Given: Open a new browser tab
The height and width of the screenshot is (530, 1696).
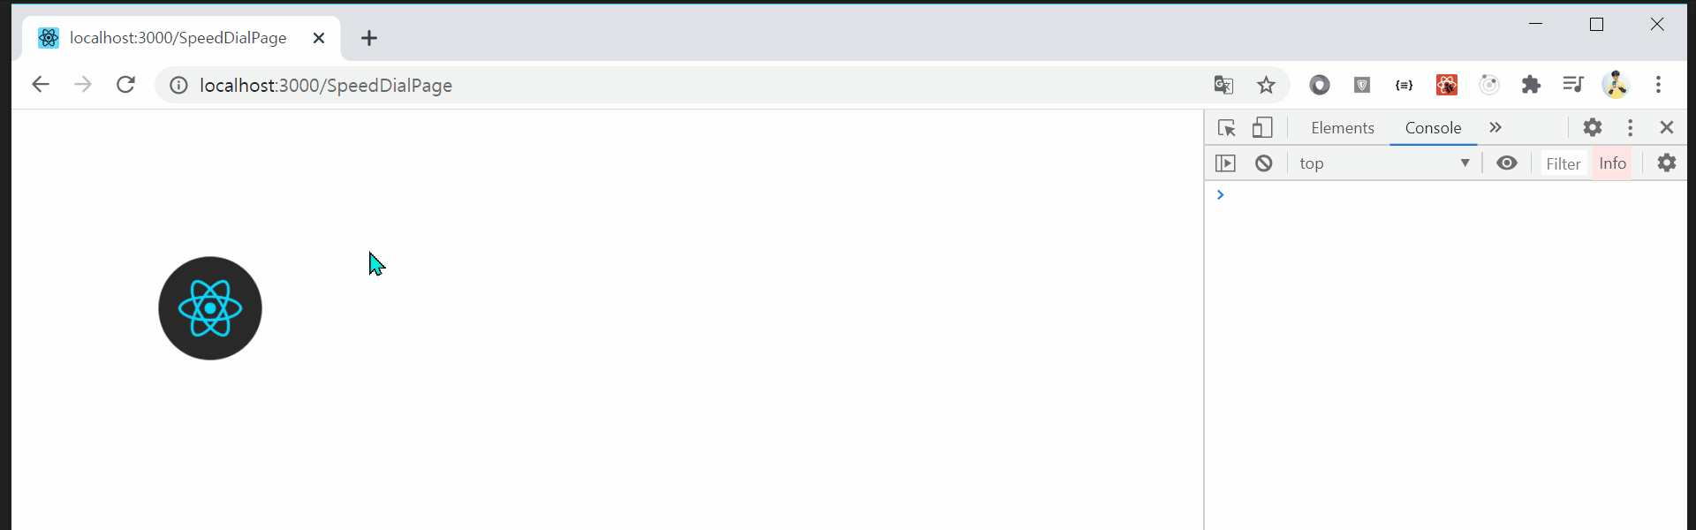Looking at the screenshot, I should tap(369, 38).
